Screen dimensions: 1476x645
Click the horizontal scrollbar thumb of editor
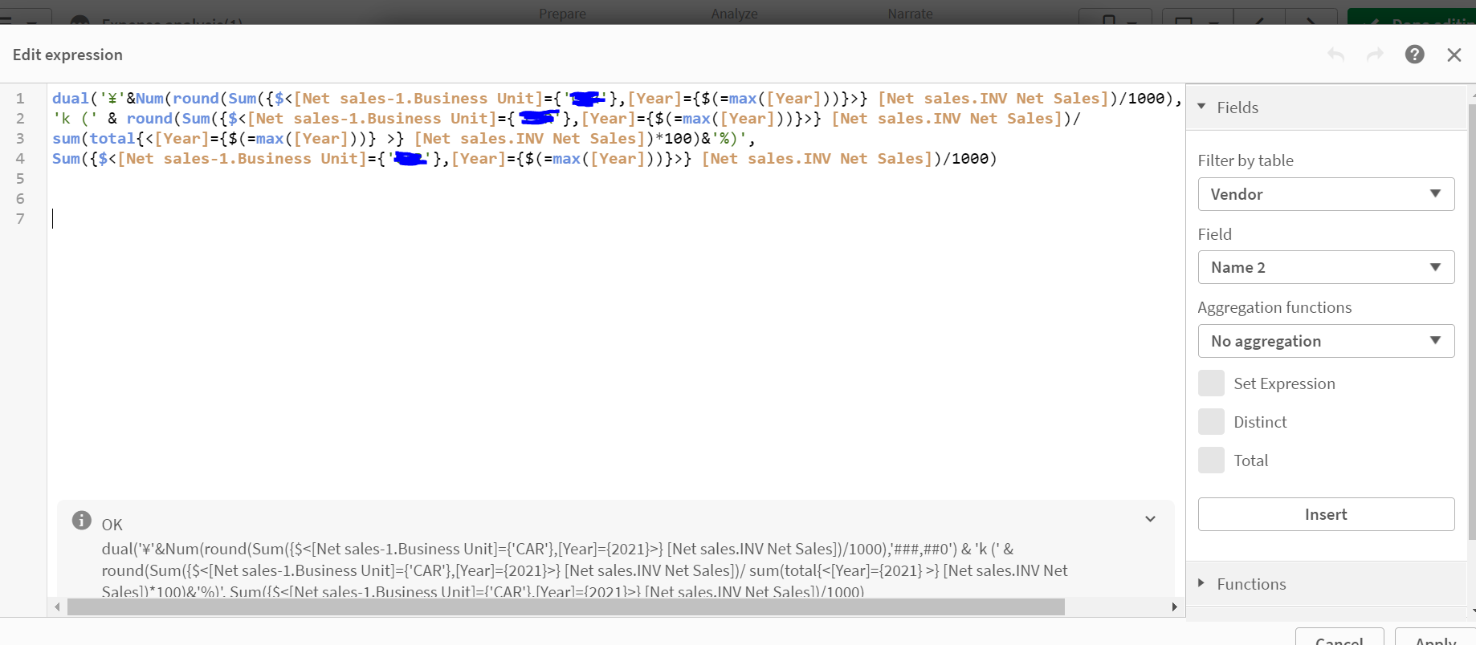[x=565, y=607]
